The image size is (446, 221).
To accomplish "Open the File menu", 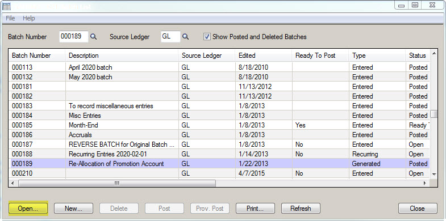I will pyautogui.click(x=10, y=18).
